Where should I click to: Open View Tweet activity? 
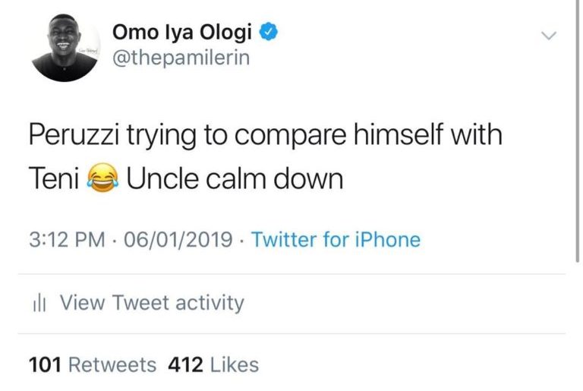coord(152,303)
